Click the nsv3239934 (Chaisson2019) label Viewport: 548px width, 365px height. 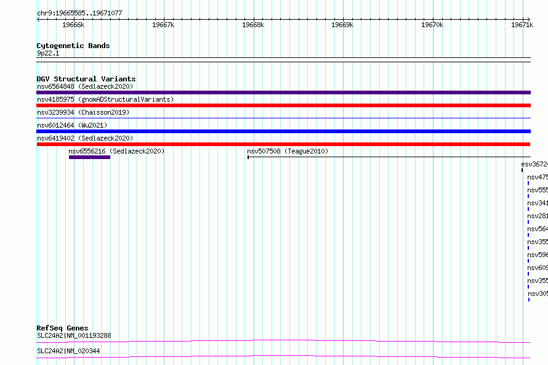click(x=83, y=112)
